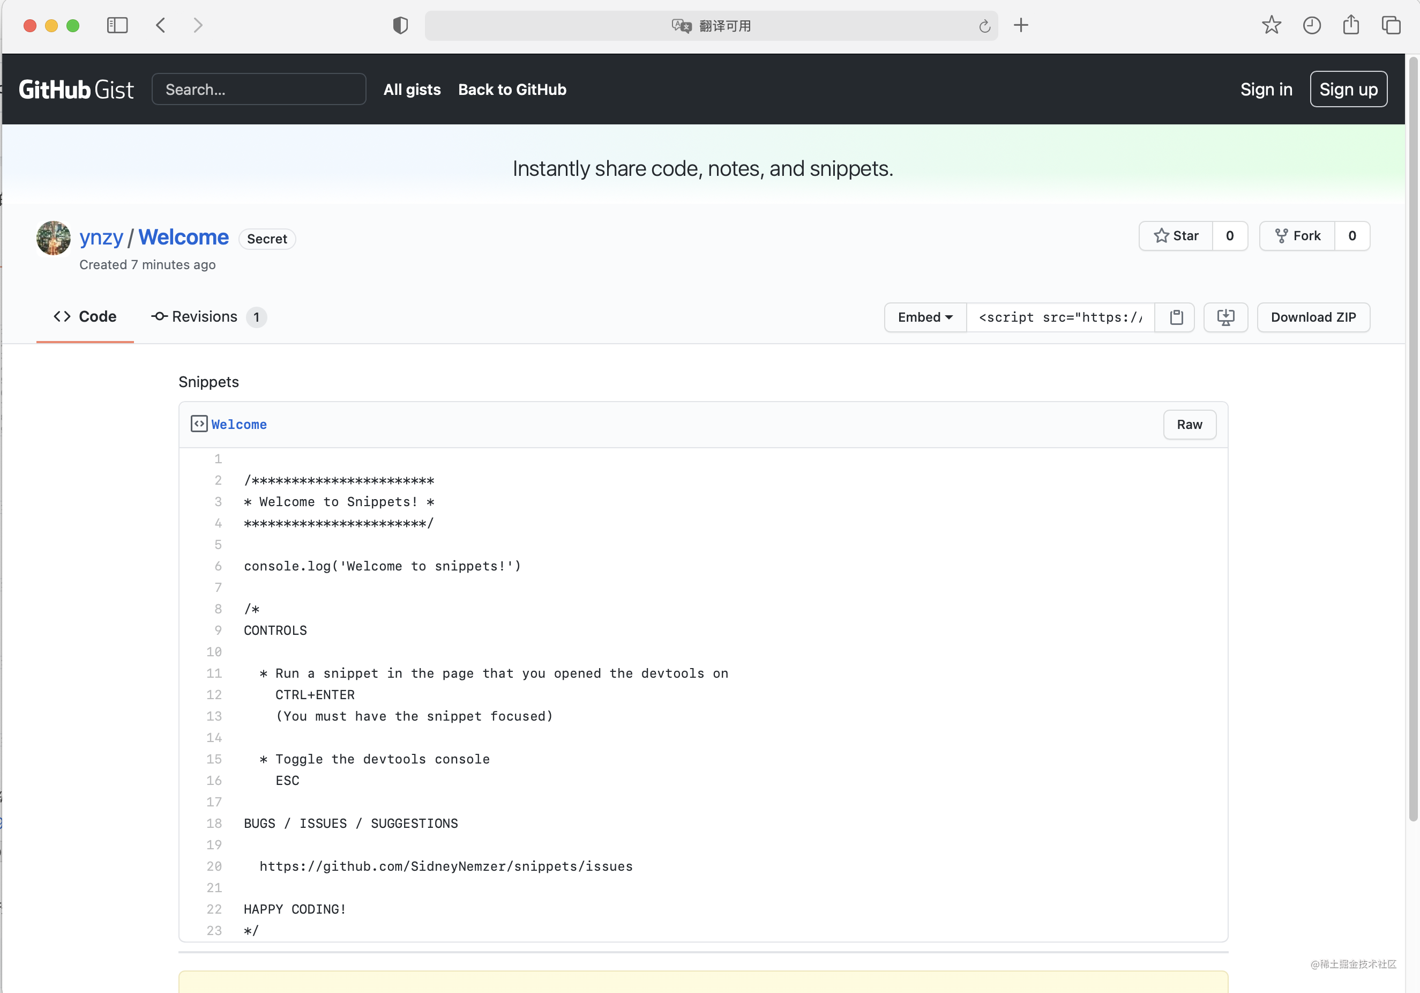Select the Code tab
Screen dimensions: 1420x993
(85, 316)
